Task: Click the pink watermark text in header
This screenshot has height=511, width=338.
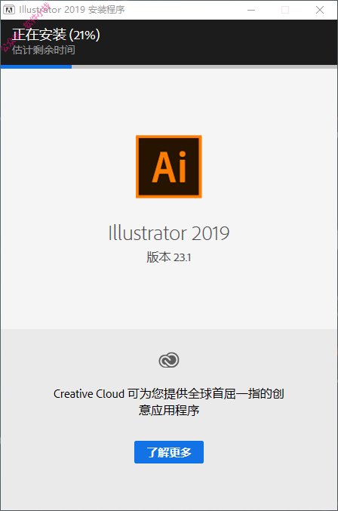Action: (24, 28)
